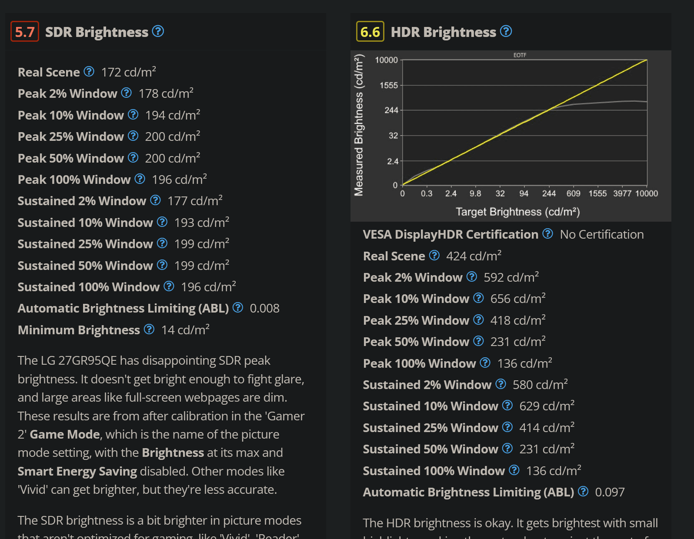Click the 172 cd/m² SDR Real Scene value
Viewport: 694px width, 539px height.
[129, 72]
